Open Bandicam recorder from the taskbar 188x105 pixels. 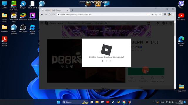(x=129, y=102)
